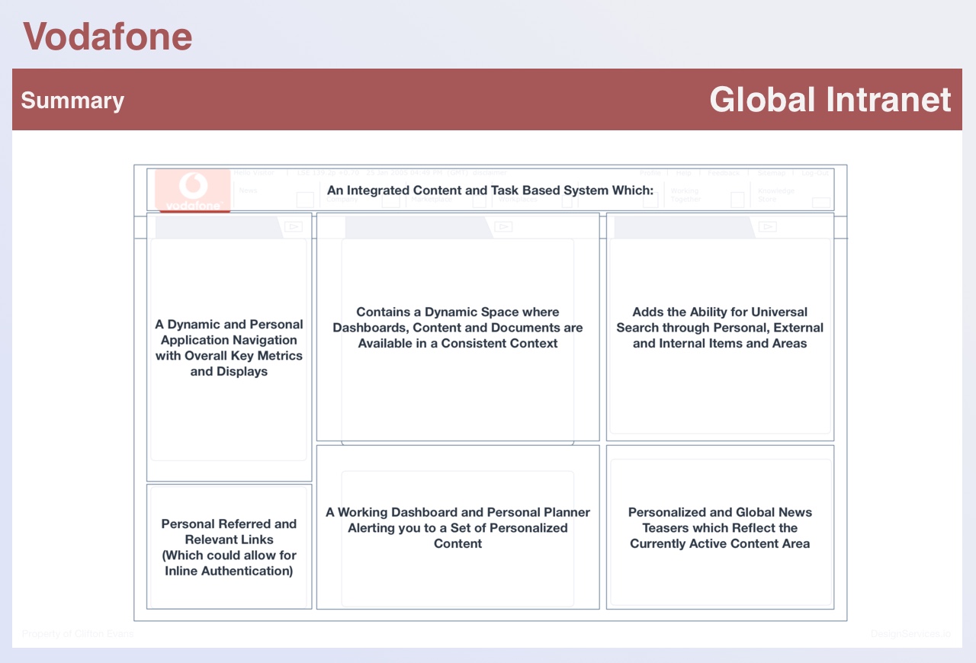Click the Feedback link in top bar
Image resolution: width=976 pixels, height=663 pixels.
point(724,173)
